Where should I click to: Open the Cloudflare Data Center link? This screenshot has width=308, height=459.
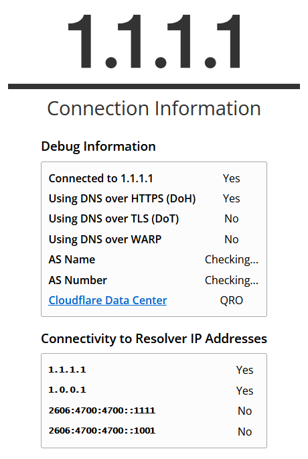(108, 300)
